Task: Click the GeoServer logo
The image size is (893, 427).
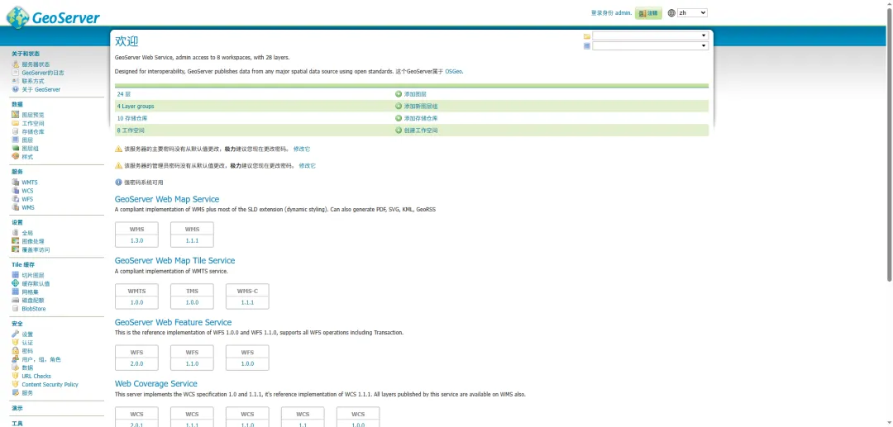Action: (x=53, y=17)
